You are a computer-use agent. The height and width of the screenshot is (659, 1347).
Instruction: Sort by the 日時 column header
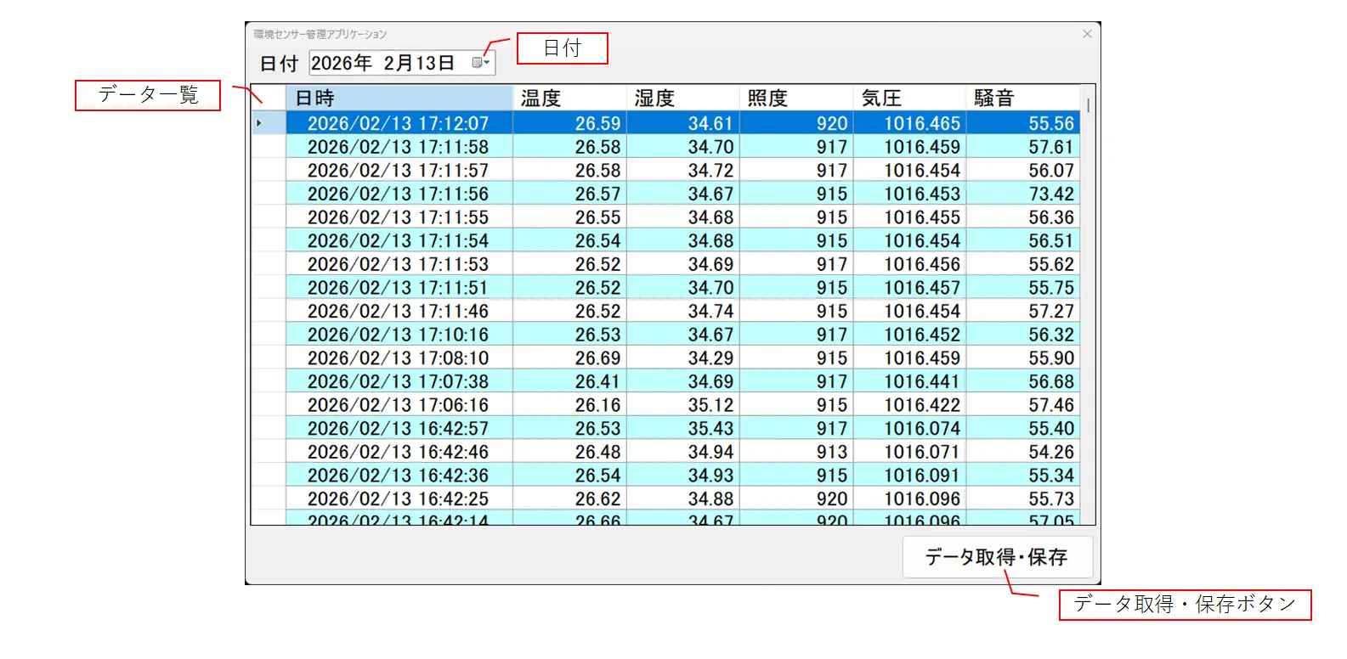(x=398, y=99)
